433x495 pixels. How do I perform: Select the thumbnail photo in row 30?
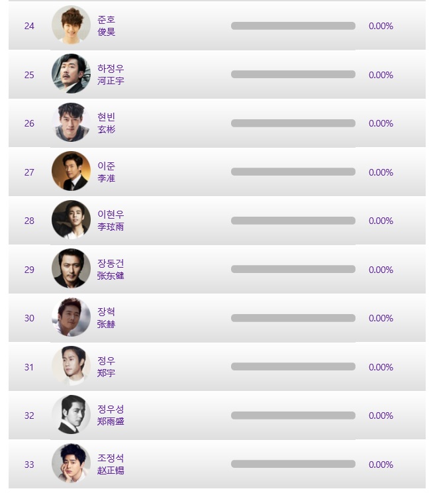point(71,317)
